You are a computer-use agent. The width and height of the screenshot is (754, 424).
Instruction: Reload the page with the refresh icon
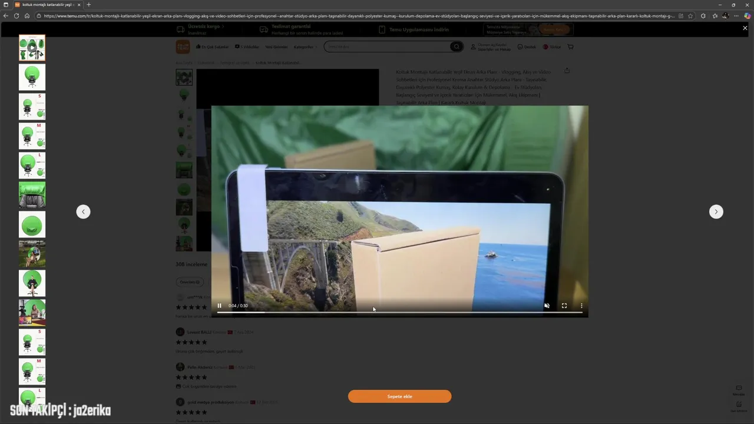click(16, 16)
